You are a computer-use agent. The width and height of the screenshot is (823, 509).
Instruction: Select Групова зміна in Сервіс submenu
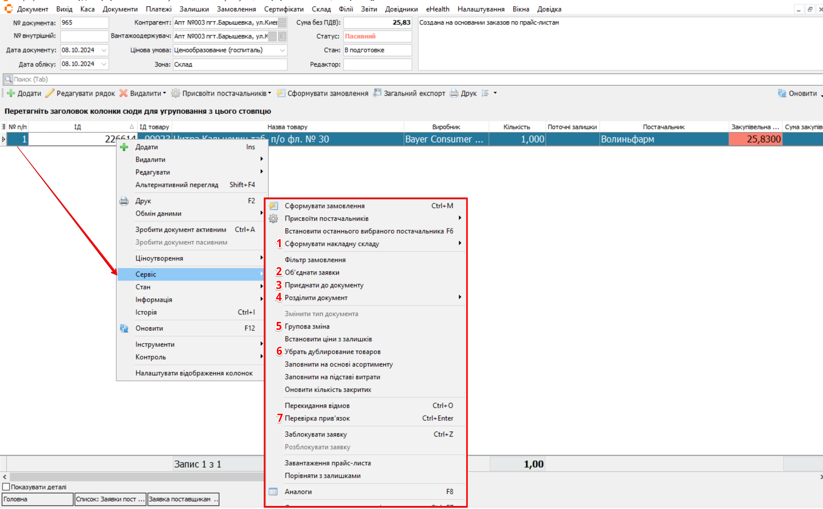(x=307, y=326)
